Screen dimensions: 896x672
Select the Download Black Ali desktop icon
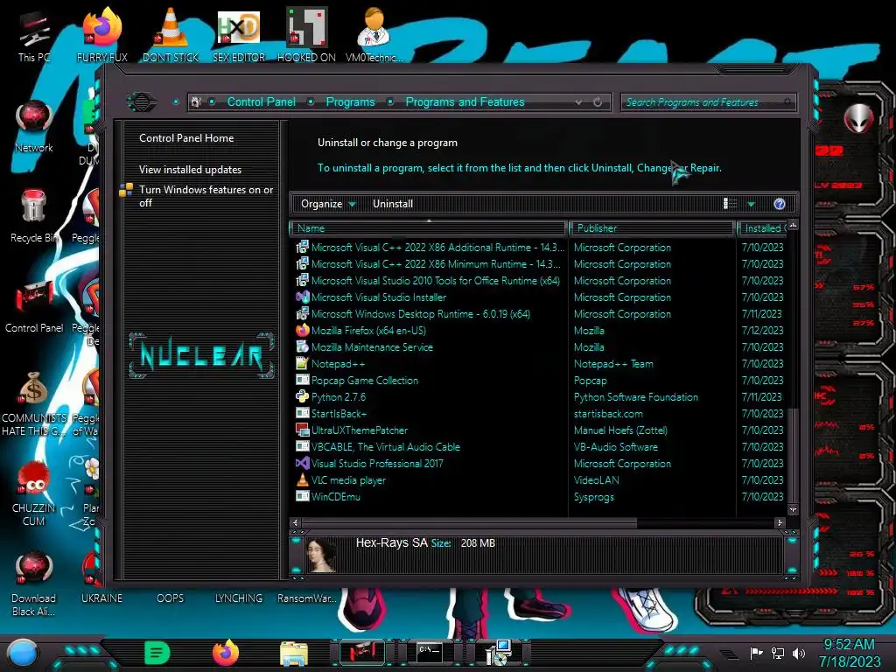coord(34,584)
